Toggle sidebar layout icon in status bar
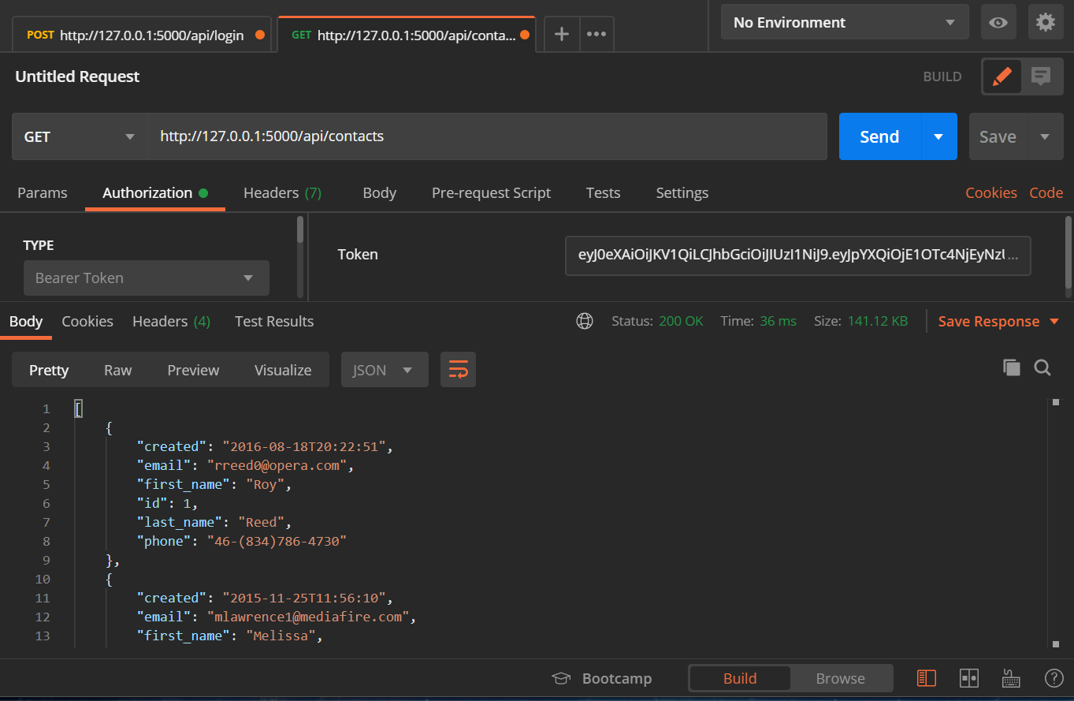1074x701 pixels. click(x=927, y=678)
